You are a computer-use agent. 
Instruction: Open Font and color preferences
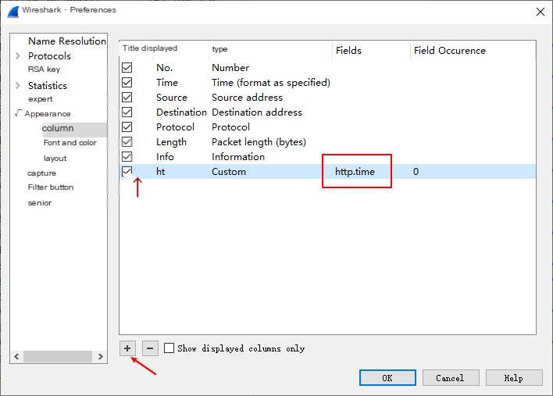click(x=70, y=142)
